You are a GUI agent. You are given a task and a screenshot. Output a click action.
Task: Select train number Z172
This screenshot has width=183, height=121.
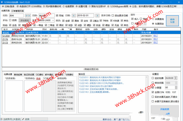5,43
